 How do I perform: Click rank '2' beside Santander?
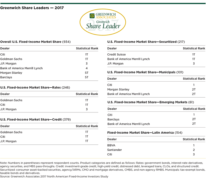pyautogui.click(x=194, y=150)
